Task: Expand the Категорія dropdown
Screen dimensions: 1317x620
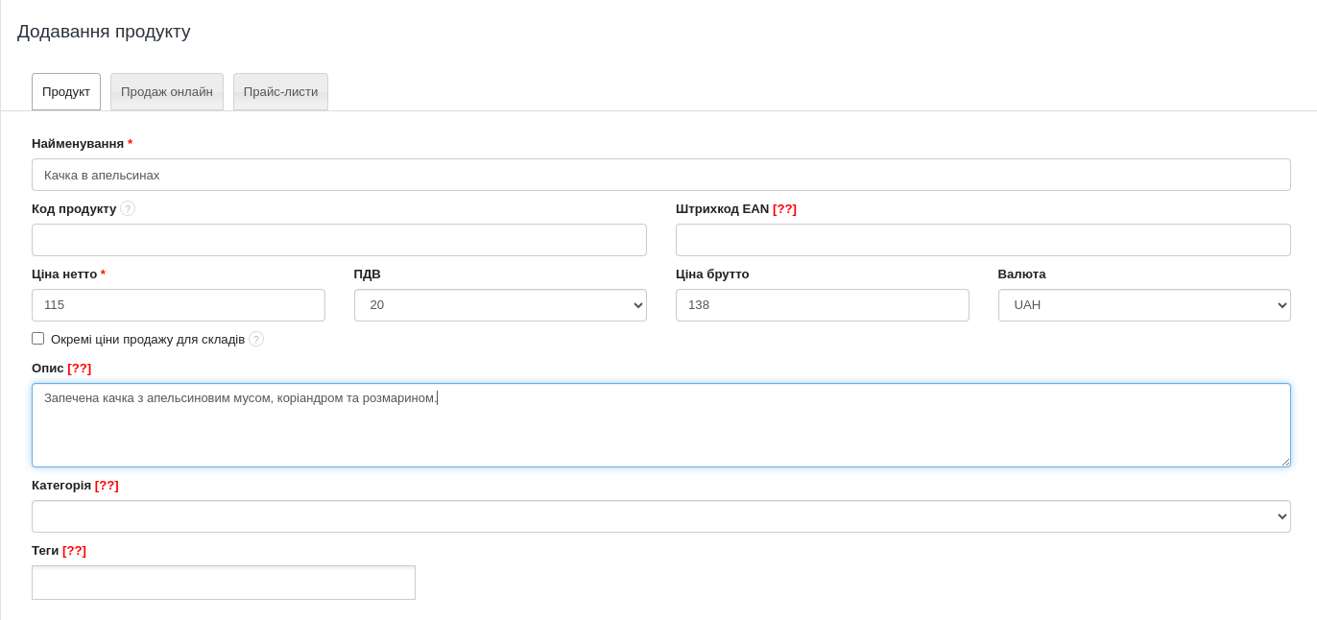Action: [660, 516]
